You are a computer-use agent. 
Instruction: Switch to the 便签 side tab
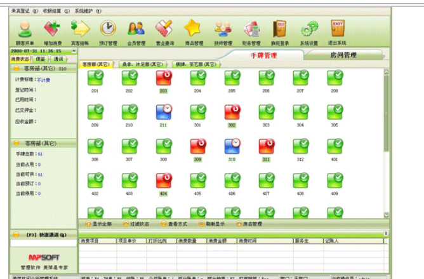40,59
